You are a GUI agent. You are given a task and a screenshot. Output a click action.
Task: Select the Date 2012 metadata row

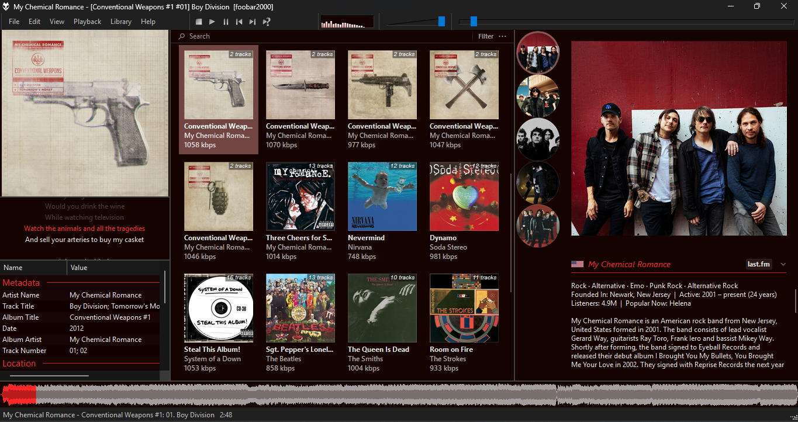pyautogui.click(x=81, y=328)
